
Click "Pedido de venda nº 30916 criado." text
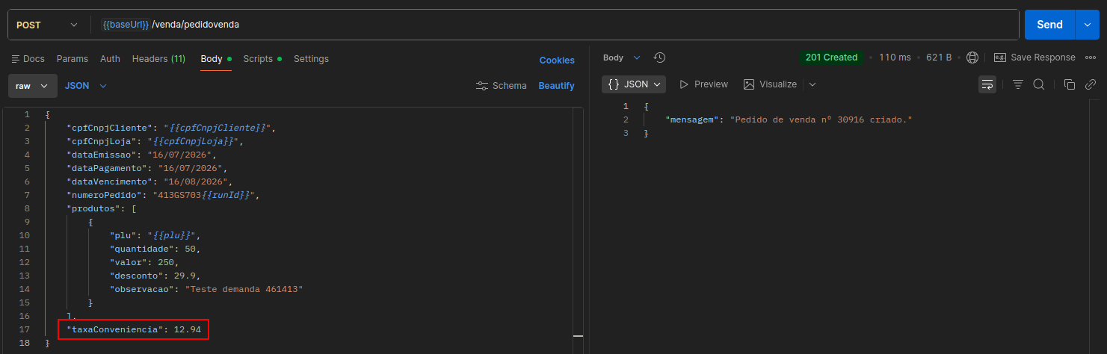[822, 119]
